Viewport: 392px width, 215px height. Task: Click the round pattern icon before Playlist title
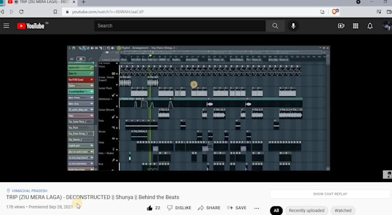[119, 48]
